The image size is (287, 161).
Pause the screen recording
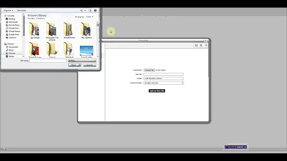229,147
